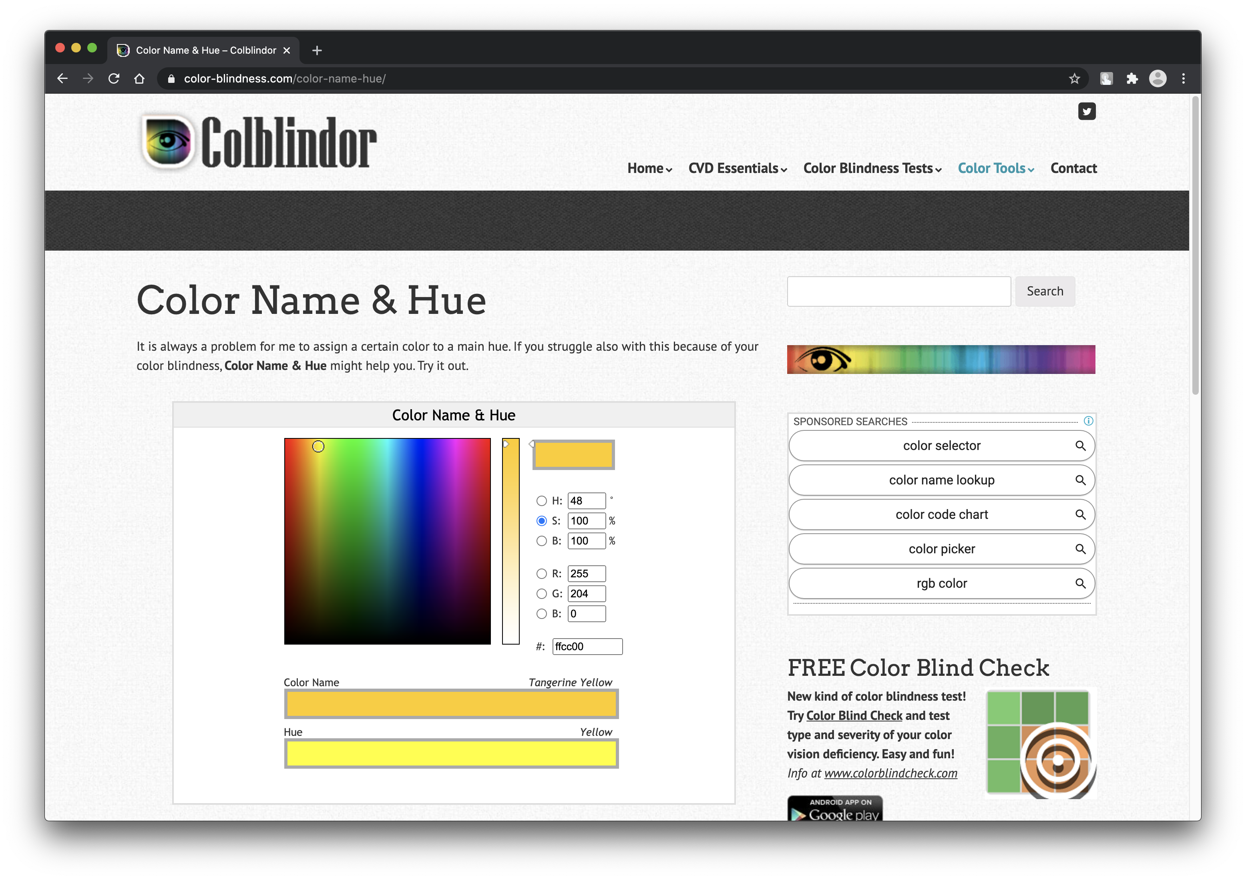Click the vertical saturation slider bar

coord(510,541)
